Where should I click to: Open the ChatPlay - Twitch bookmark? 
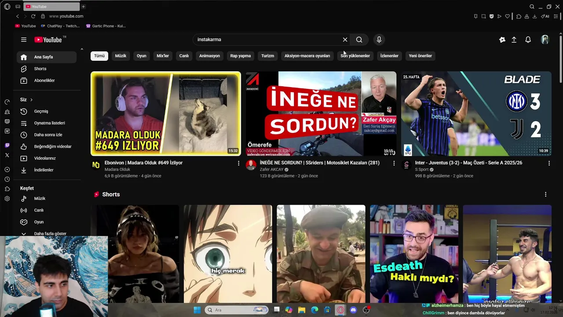pyautogui.click(x=60, y=26)
